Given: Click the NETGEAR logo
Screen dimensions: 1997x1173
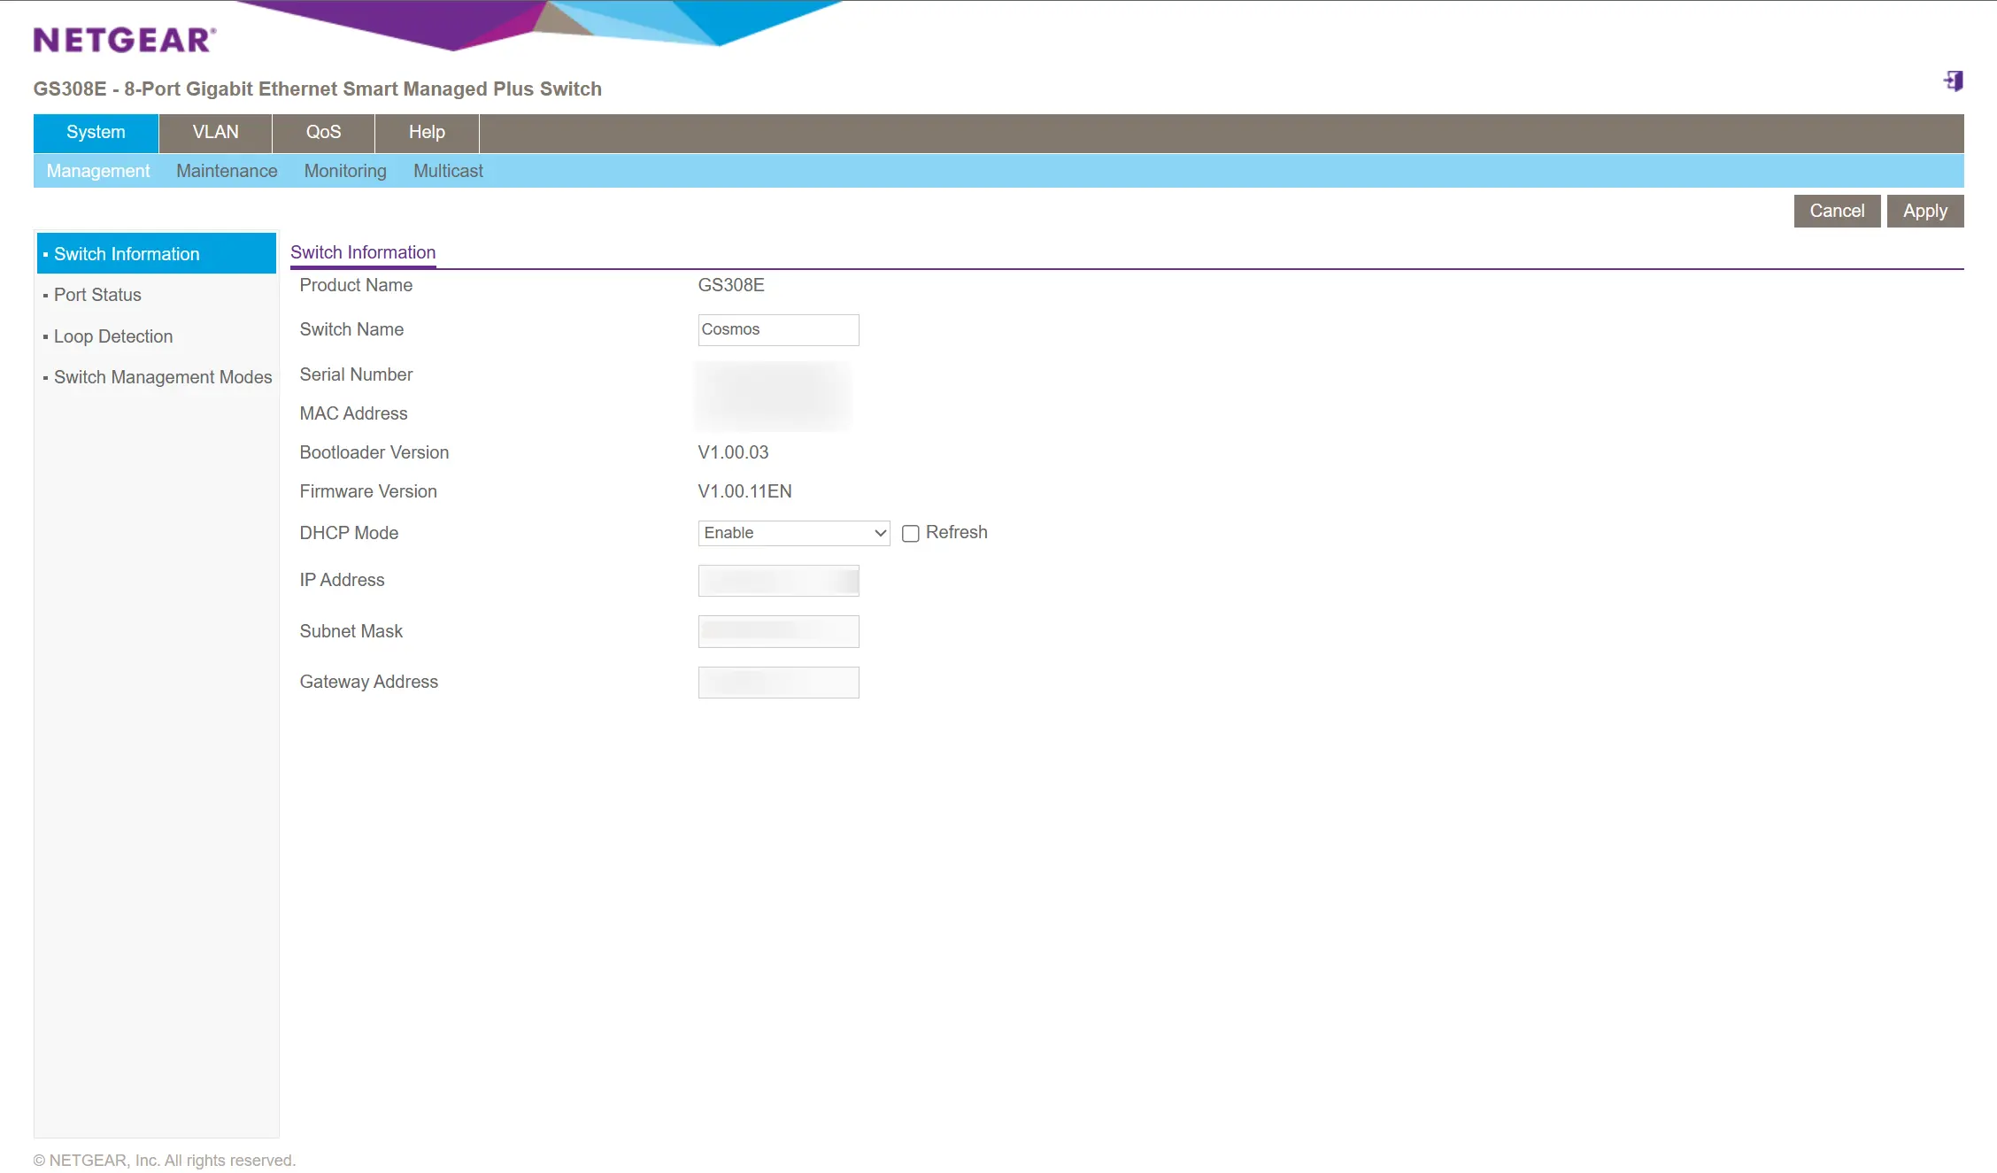Looking at the screenshot, I should (x=124, y=40).
